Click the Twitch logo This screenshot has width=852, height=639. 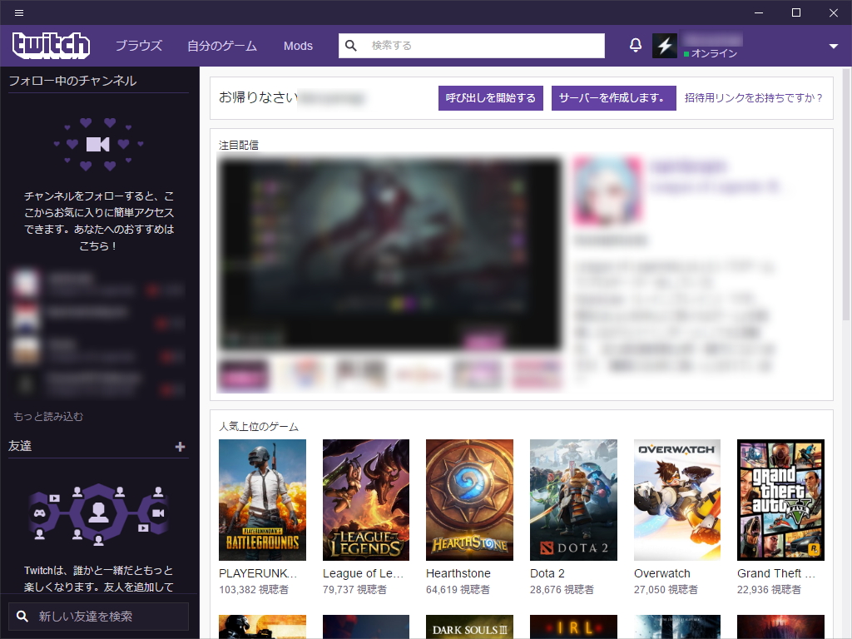50,45
